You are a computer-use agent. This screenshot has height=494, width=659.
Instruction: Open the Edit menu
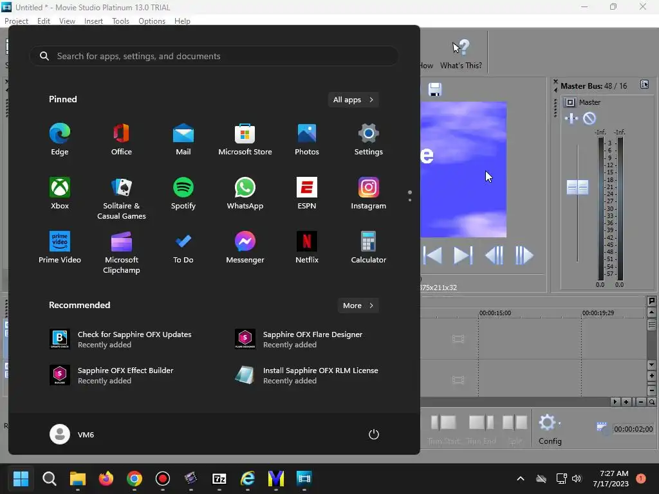[44, 21]
